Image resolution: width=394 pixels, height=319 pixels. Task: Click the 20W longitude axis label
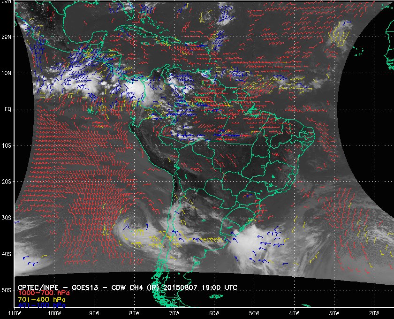(x=373, y=313)
